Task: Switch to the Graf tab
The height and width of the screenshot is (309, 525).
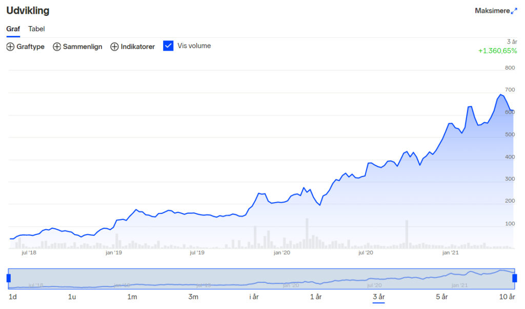Action: tap(13, 29)
